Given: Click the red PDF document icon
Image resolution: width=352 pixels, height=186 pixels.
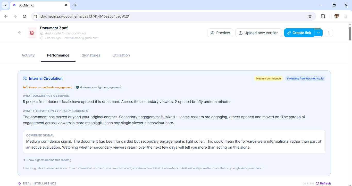Looking at the screenshot, I should point(32,33).
